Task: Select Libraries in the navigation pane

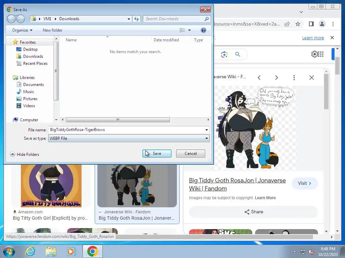Action: (27, 78)
